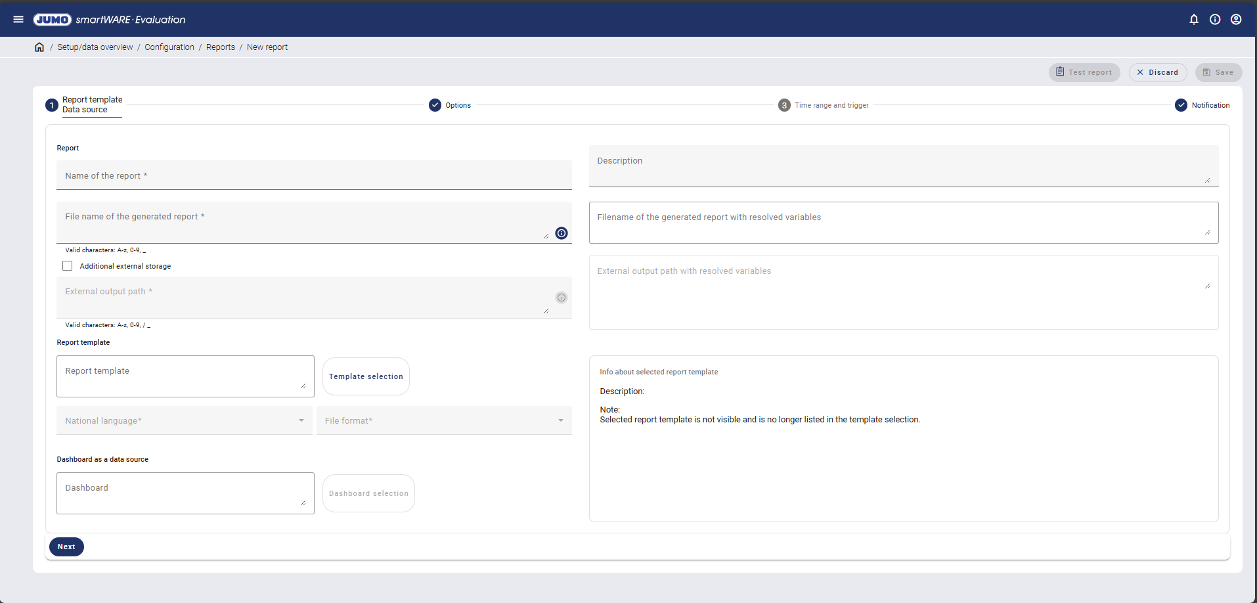The width and height of the screenshot is (1257, 603).
Task: Click the info icon in header
Action: coord(1215,20)
